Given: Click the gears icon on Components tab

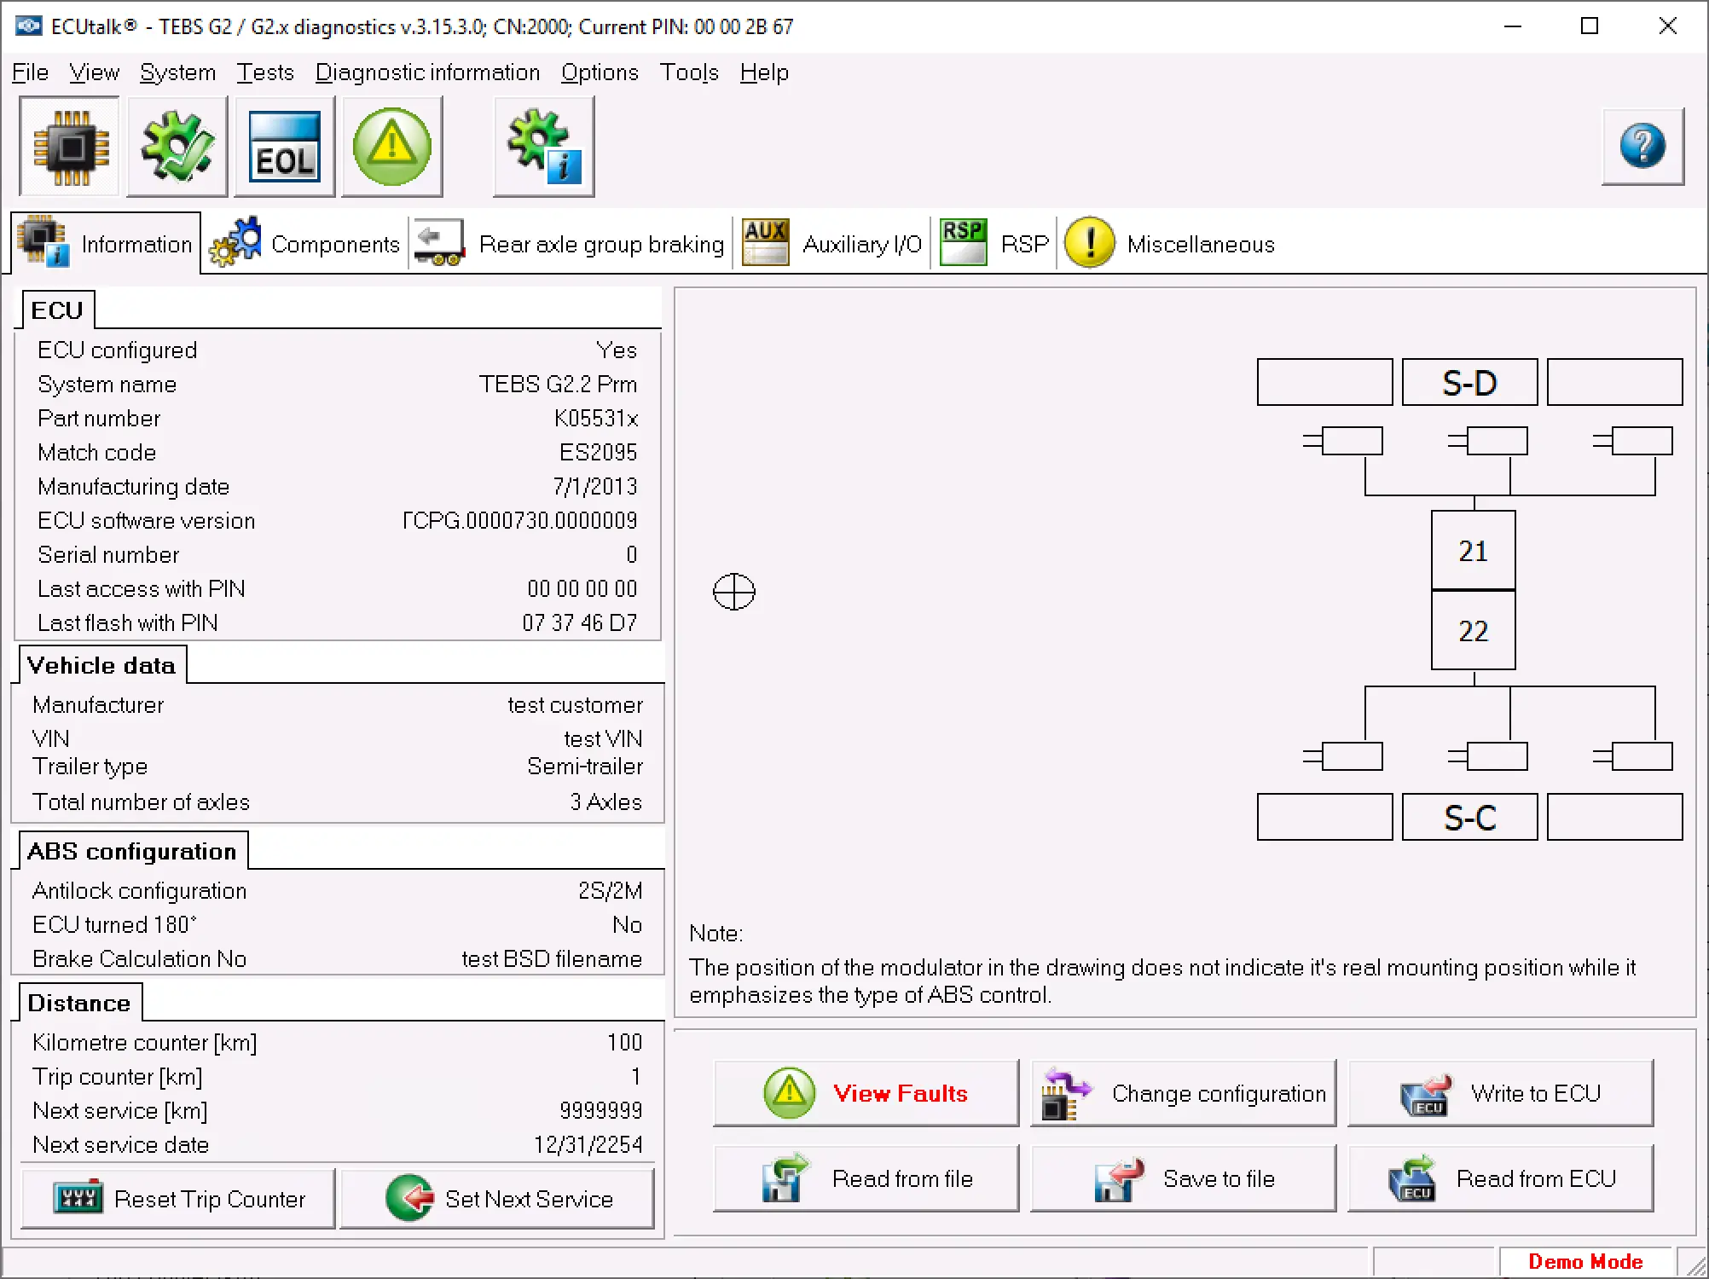Looking at the screenshot, I should 236,242.
